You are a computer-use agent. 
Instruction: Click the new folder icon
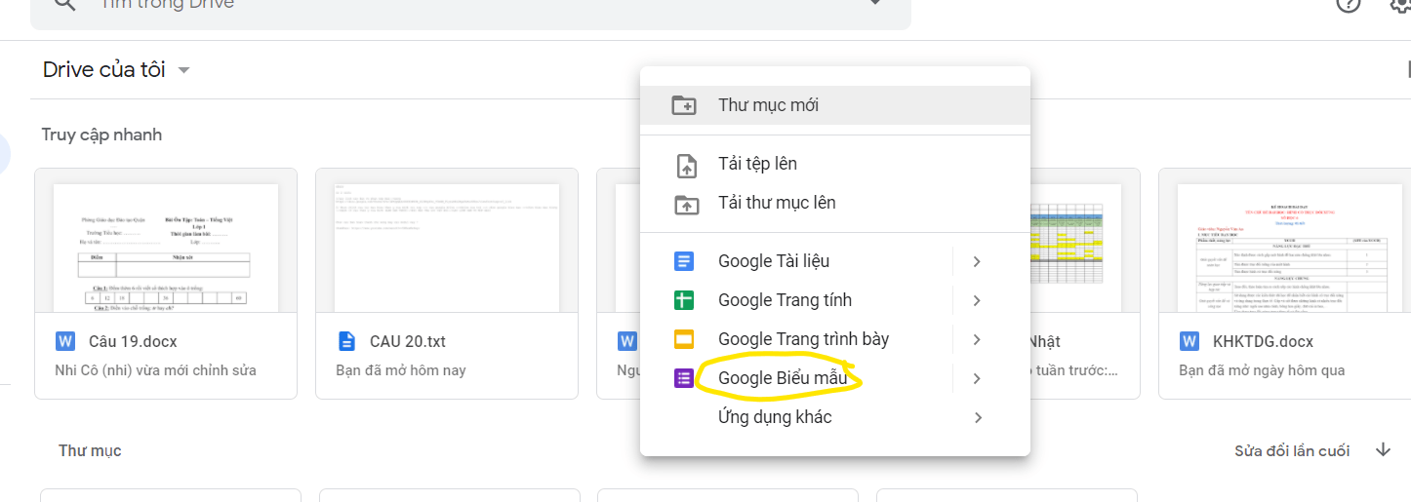point(684,105)
